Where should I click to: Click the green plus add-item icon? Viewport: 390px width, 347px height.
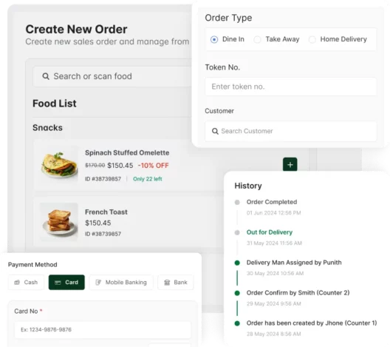[x=290, y=164]
